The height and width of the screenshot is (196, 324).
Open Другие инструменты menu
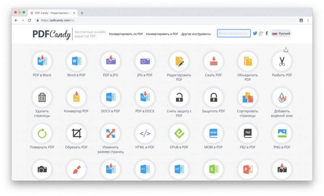(x=196, y=34)
